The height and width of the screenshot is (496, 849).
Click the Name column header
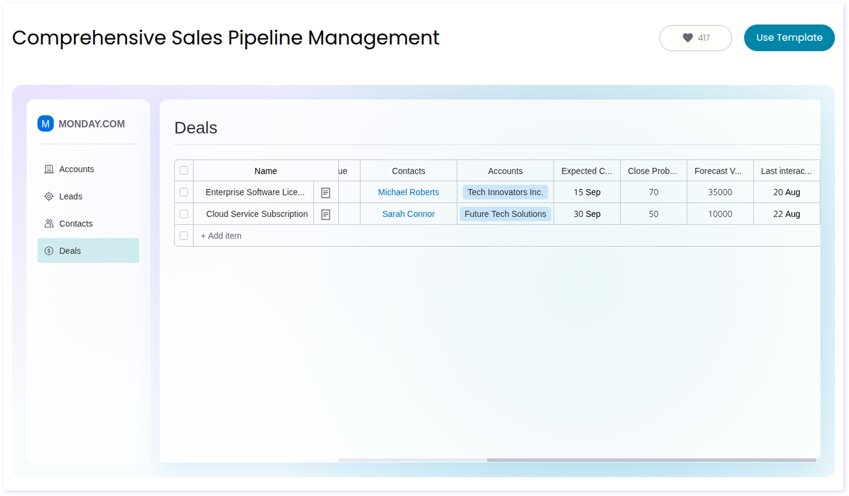[x=266, y=171]
